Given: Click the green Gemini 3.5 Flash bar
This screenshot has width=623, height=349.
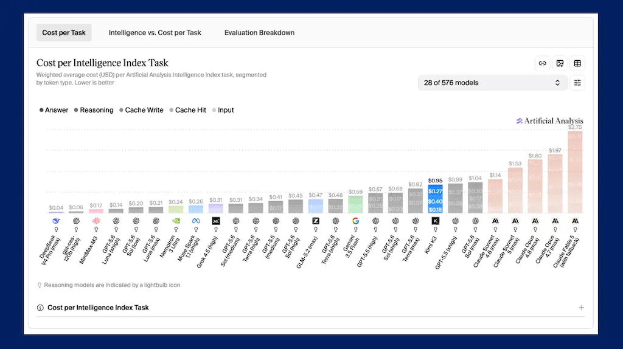Looking at the screenshot, I should 355,204.
